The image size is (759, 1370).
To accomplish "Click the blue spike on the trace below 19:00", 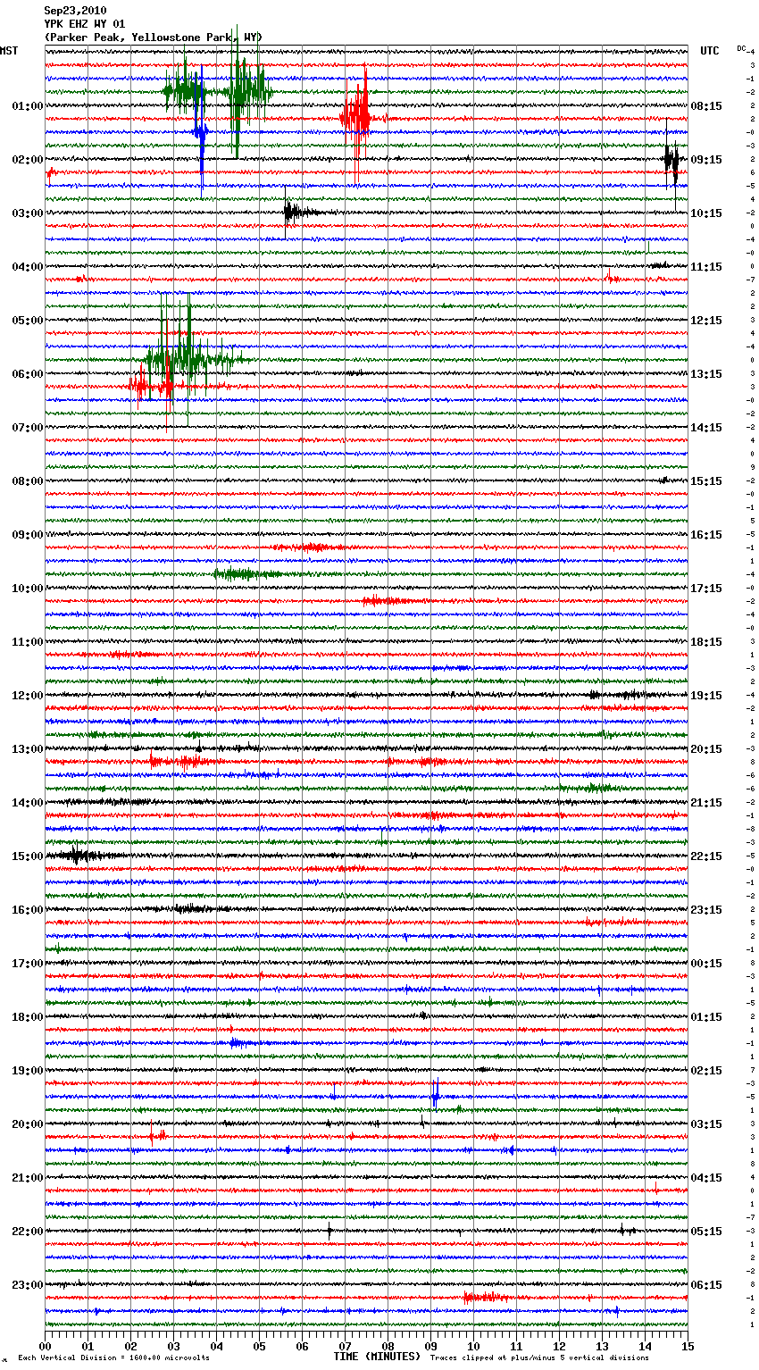I will (x=436, y=1094).
